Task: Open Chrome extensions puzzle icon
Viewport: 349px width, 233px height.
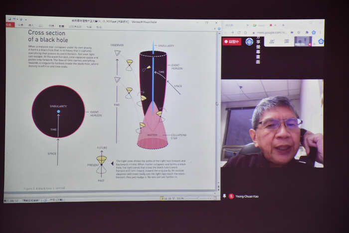Action: coord(307,32)
